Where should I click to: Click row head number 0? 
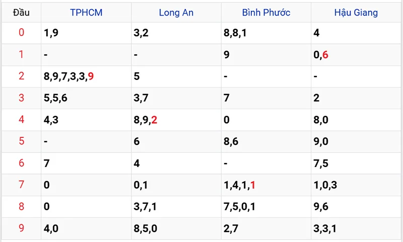click(x=21, y=33)
